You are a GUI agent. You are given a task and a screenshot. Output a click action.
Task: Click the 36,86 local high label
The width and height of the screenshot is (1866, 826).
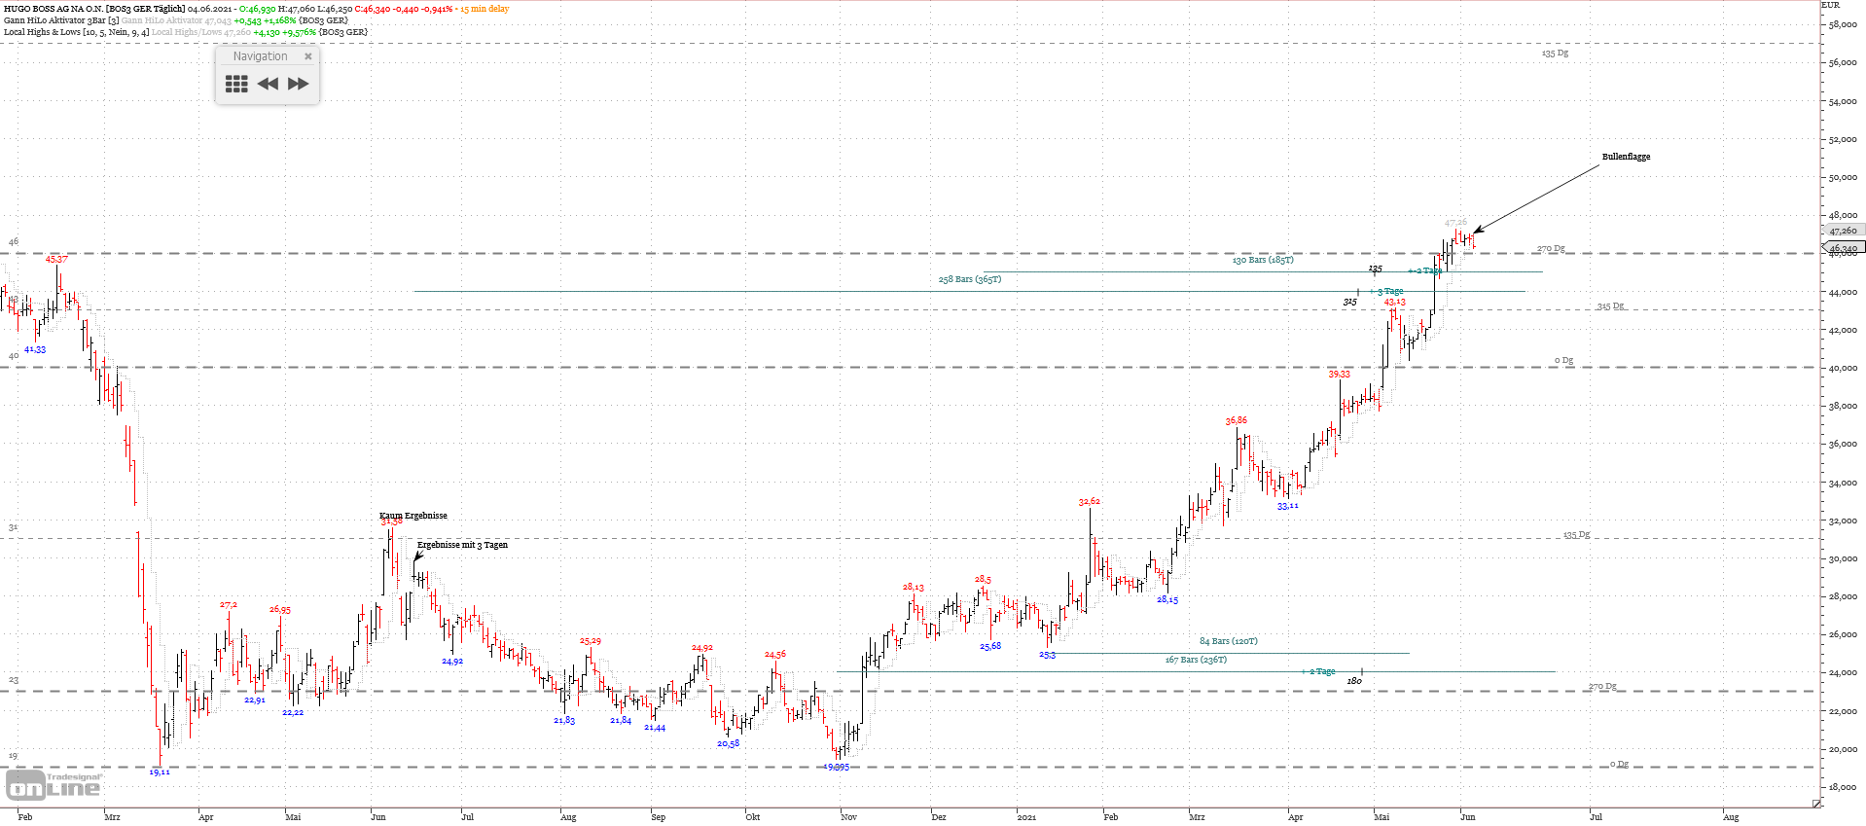coord(1236,420)
